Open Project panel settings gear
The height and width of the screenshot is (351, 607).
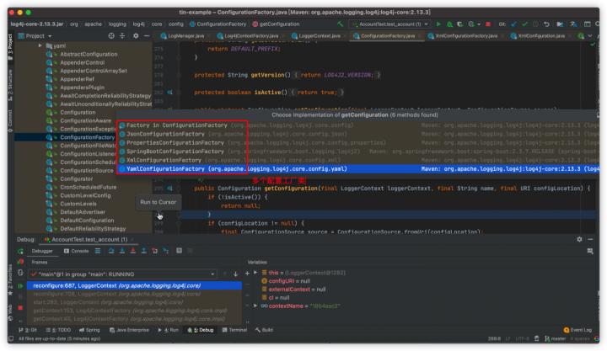point(136,35)
